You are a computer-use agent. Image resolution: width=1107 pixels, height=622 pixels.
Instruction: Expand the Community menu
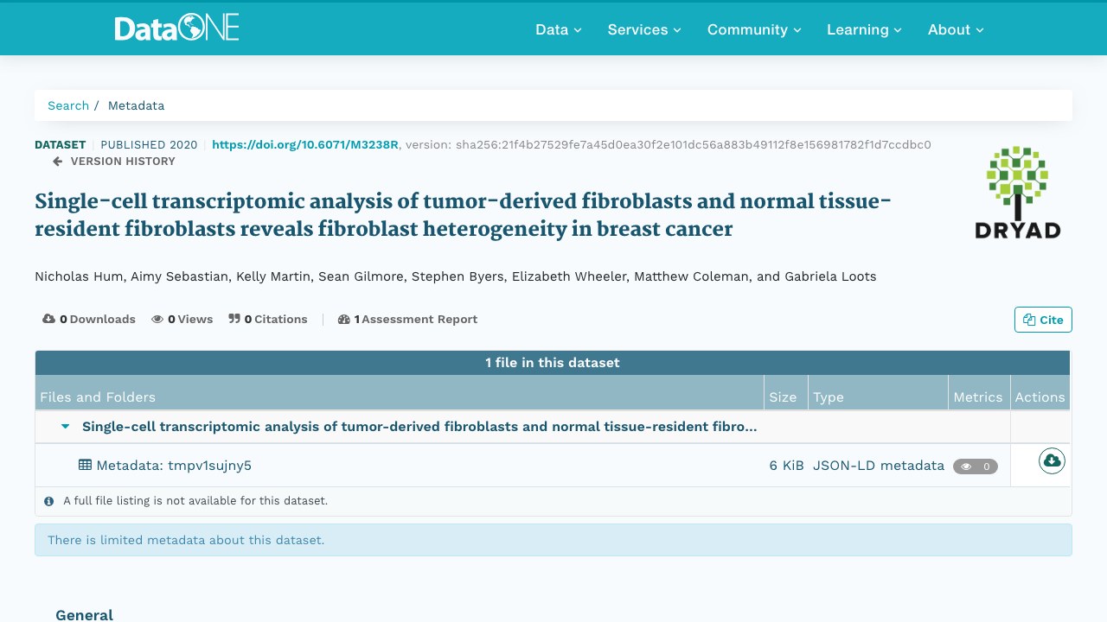click(754, 29)
